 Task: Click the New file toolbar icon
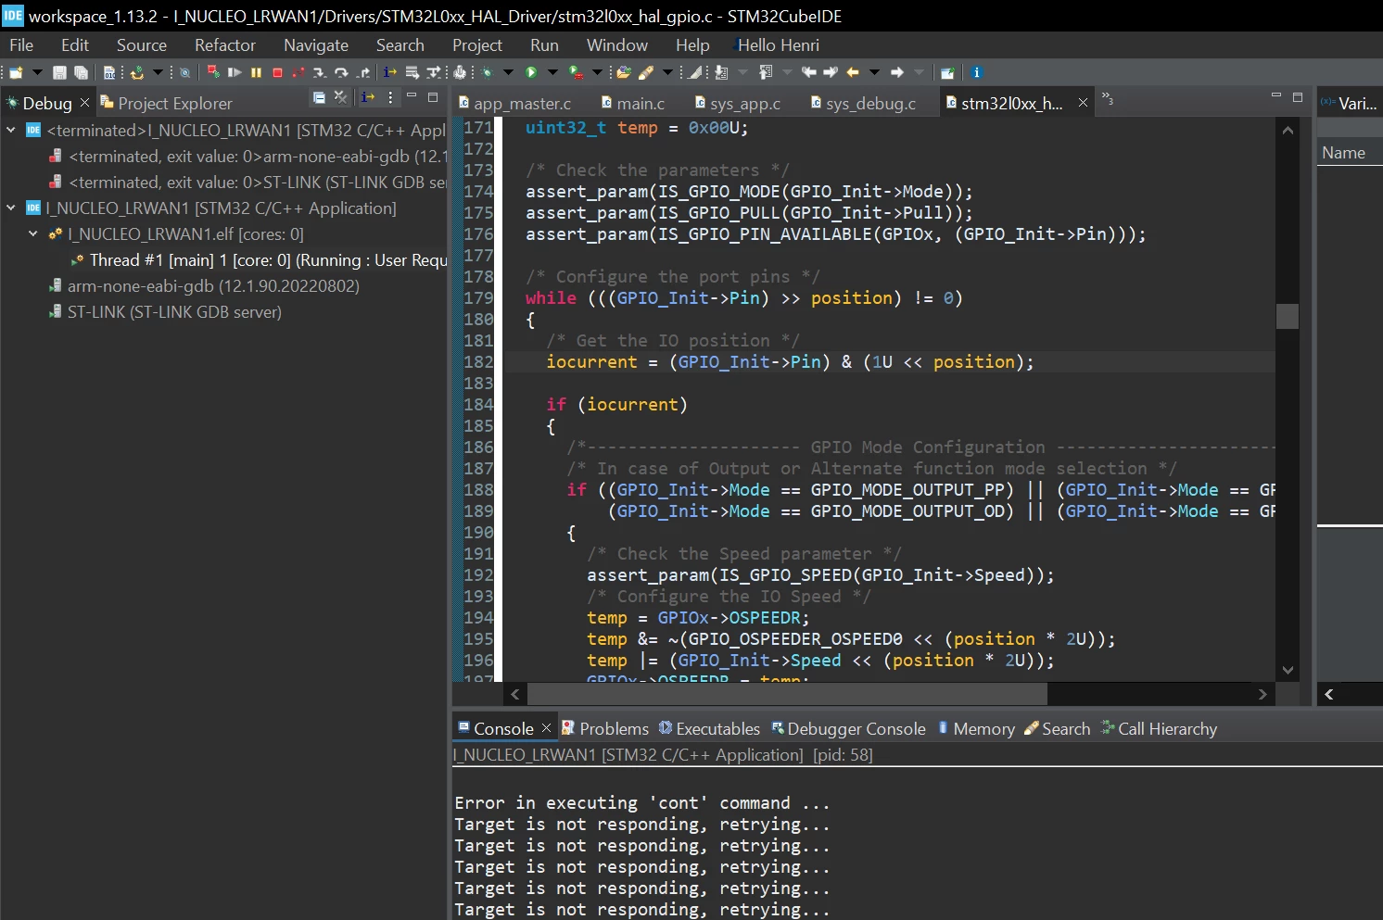[x=16, y=72]
